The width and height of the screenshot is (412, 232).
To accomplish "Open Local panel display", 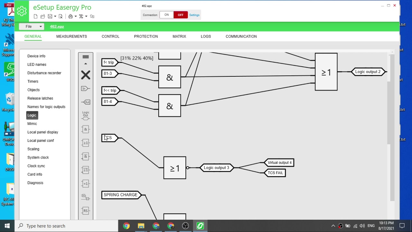I will click(x=43, y=132).
